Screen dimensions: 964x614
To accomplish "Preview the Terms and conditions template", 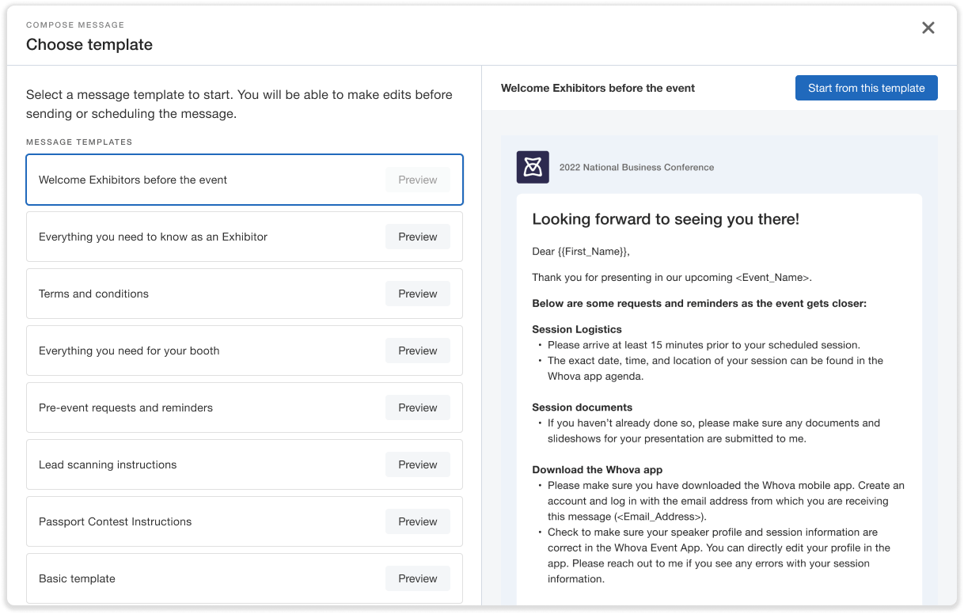I will click(x=417, y=294).
